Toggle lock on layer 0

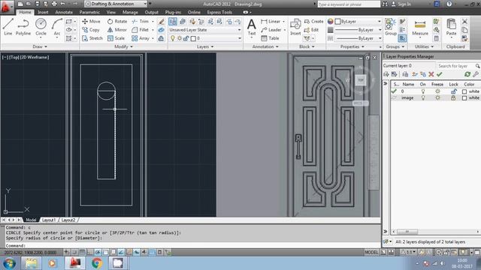pyautogui.click(x=453, y=91)
